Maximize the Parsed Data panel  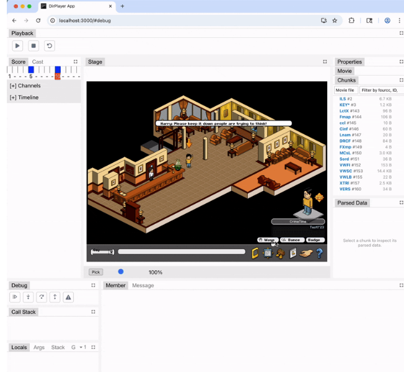click(401, 203)
